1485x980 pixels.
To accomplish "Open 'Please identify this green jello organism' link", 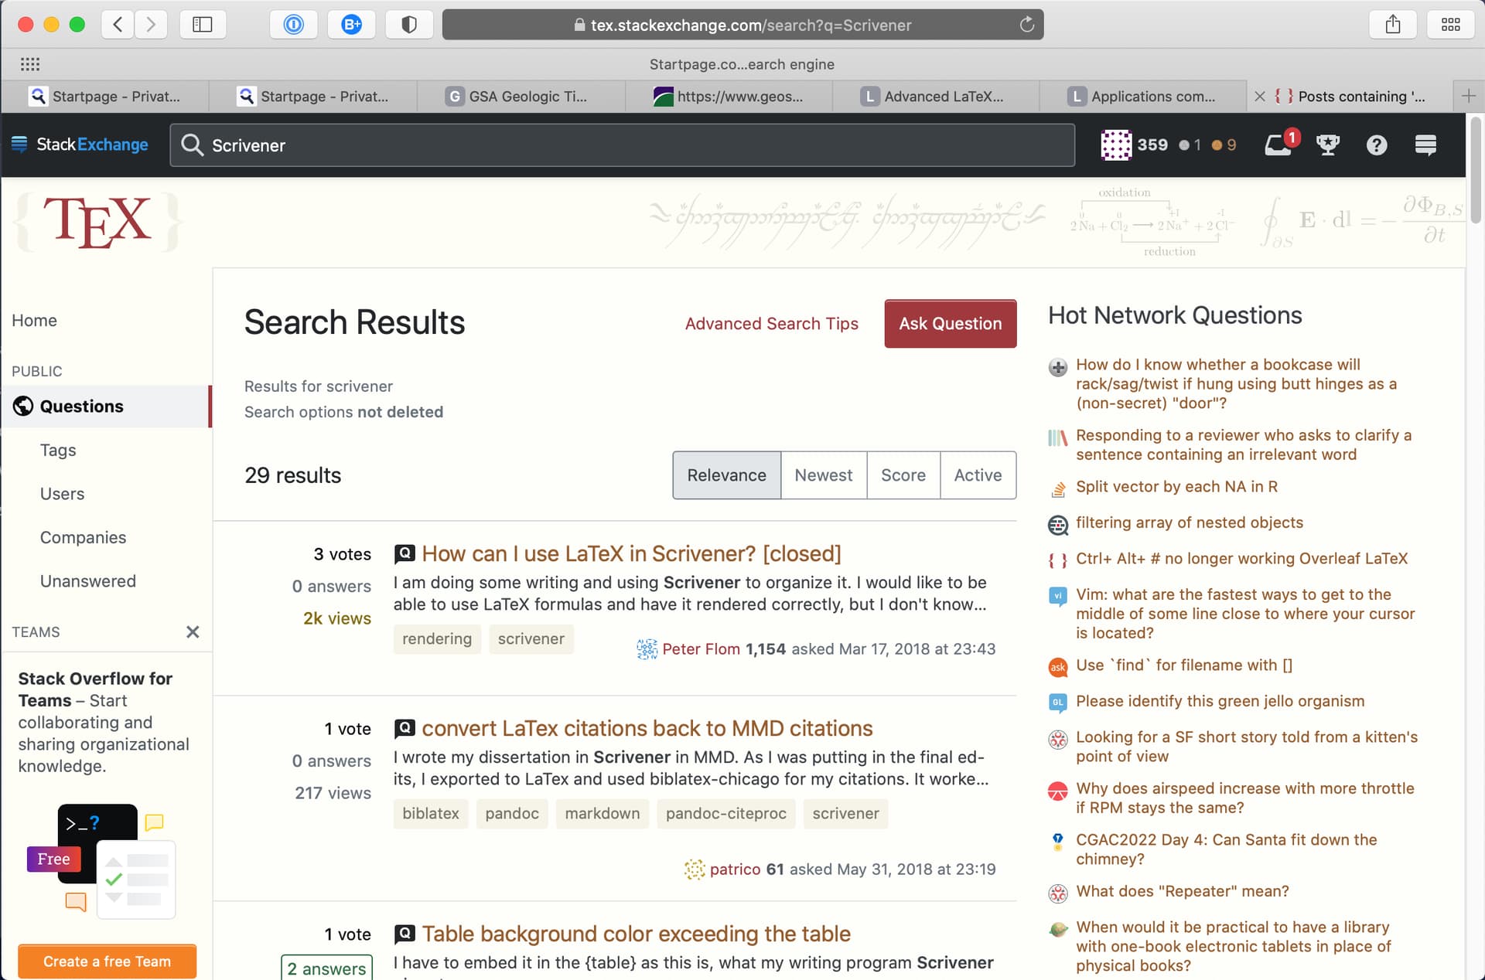I will click(1220, 701).
